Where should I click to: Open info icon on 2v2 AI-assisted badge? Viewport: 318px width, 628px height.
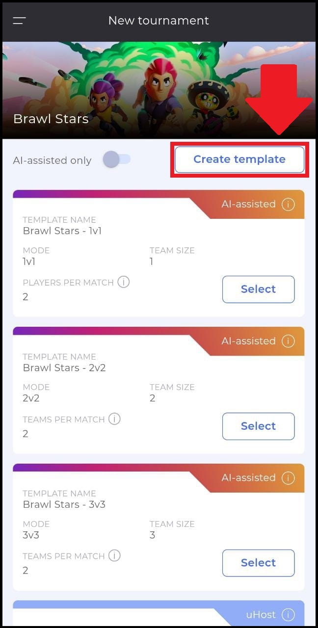click(x=288, y=341)
